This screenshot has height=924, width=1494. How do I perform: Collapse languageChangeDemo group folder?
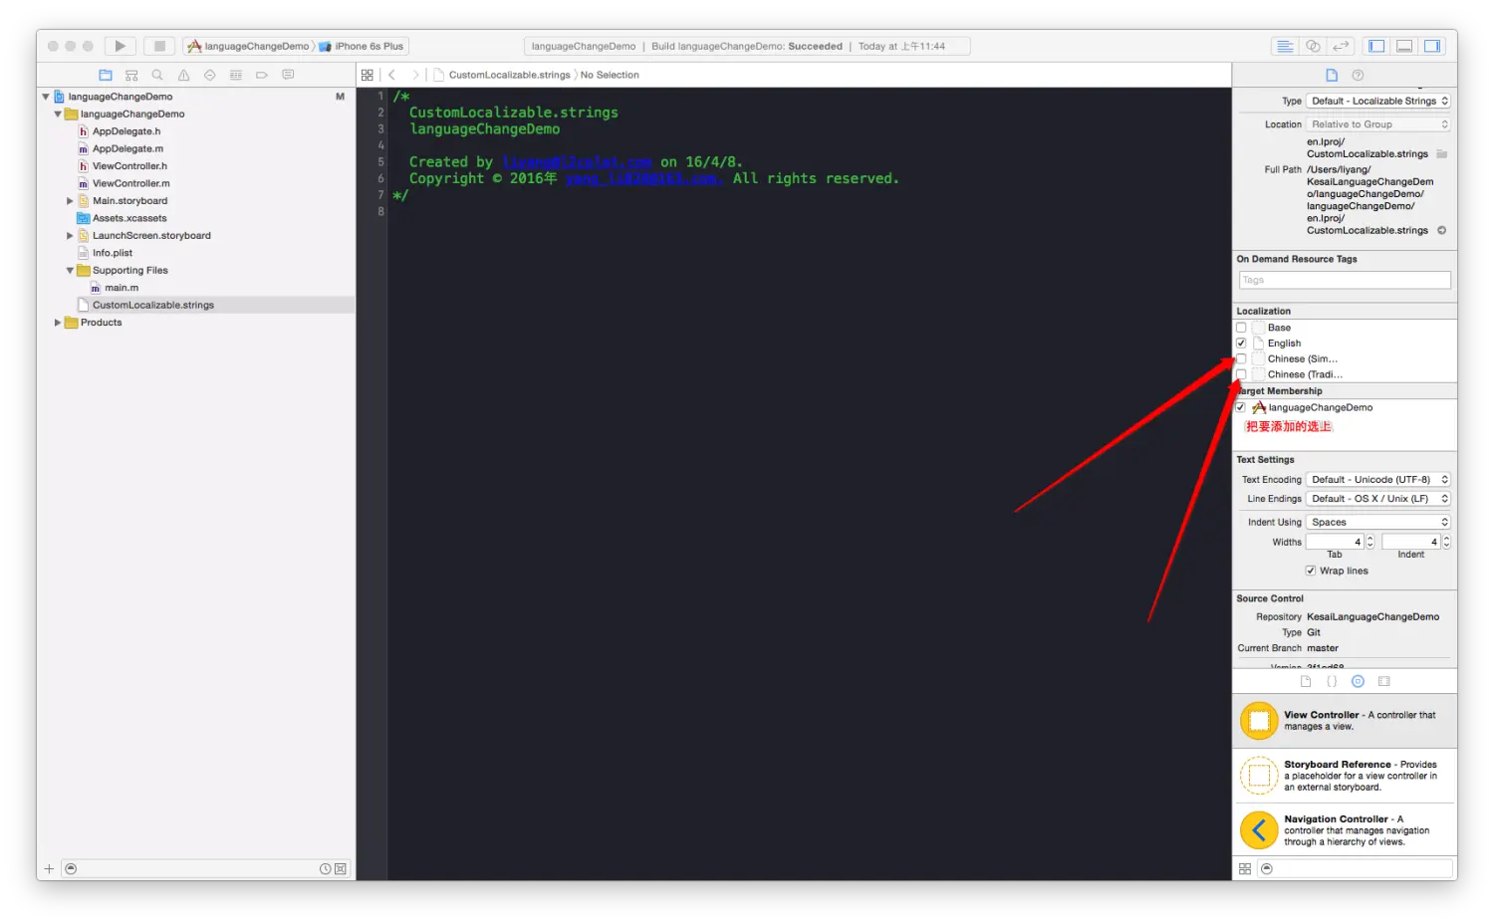pos(58,114)
